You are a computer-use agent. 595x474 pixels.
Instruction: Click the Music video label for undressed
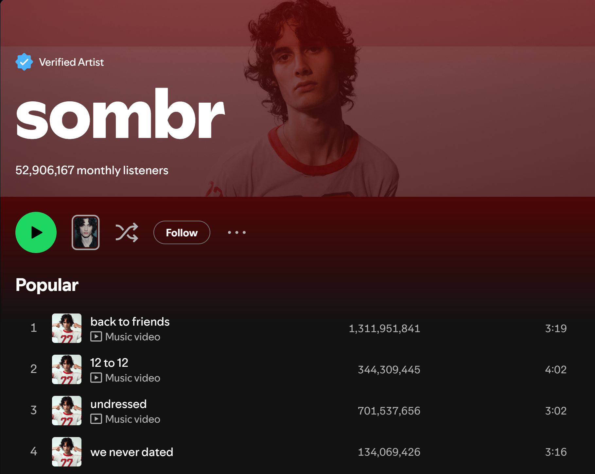133,419
